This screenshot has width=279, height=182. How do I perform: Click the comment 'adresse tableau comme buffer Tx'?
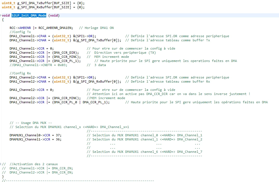pyautogui.click(x=180, y=40)
